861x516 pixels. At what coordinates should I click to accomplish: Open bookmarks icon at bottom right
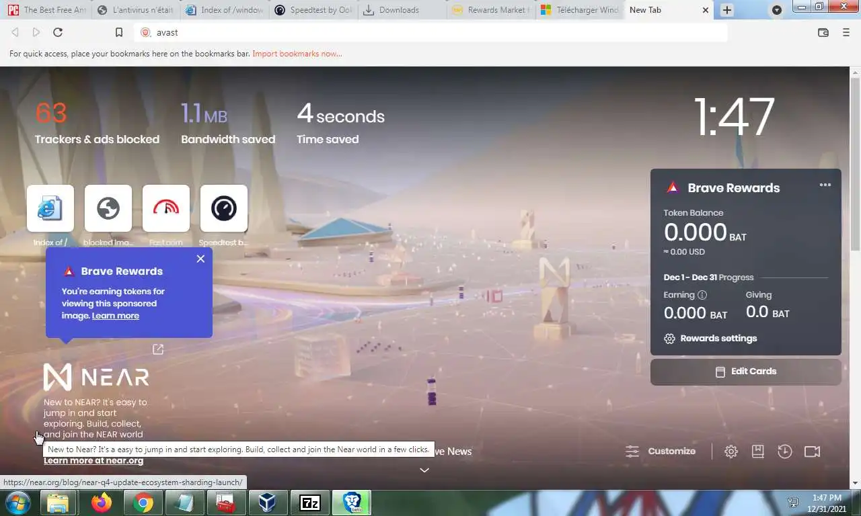tap(758, 451)
